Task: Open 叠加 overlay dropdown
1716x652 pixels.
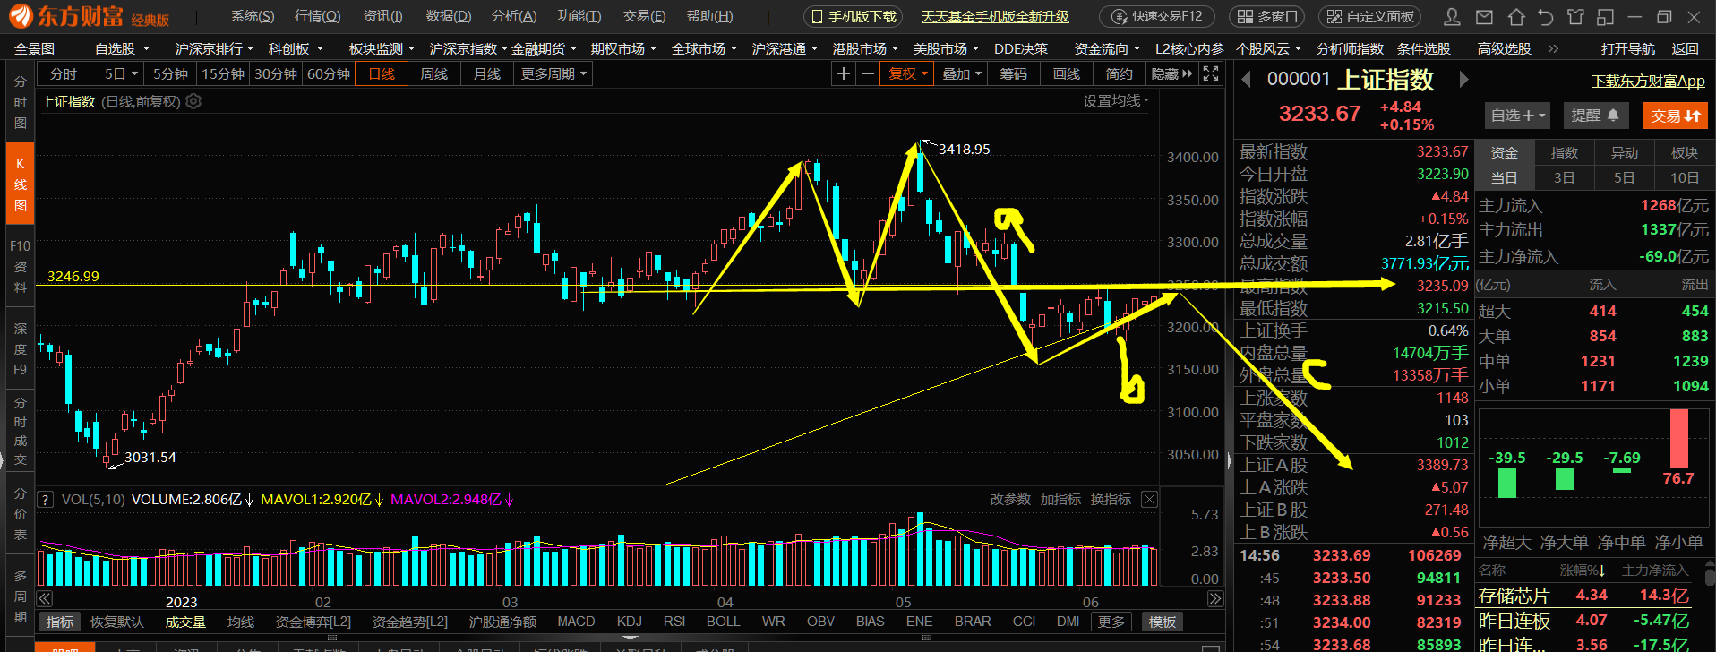Action: click(x=961, y=73)
